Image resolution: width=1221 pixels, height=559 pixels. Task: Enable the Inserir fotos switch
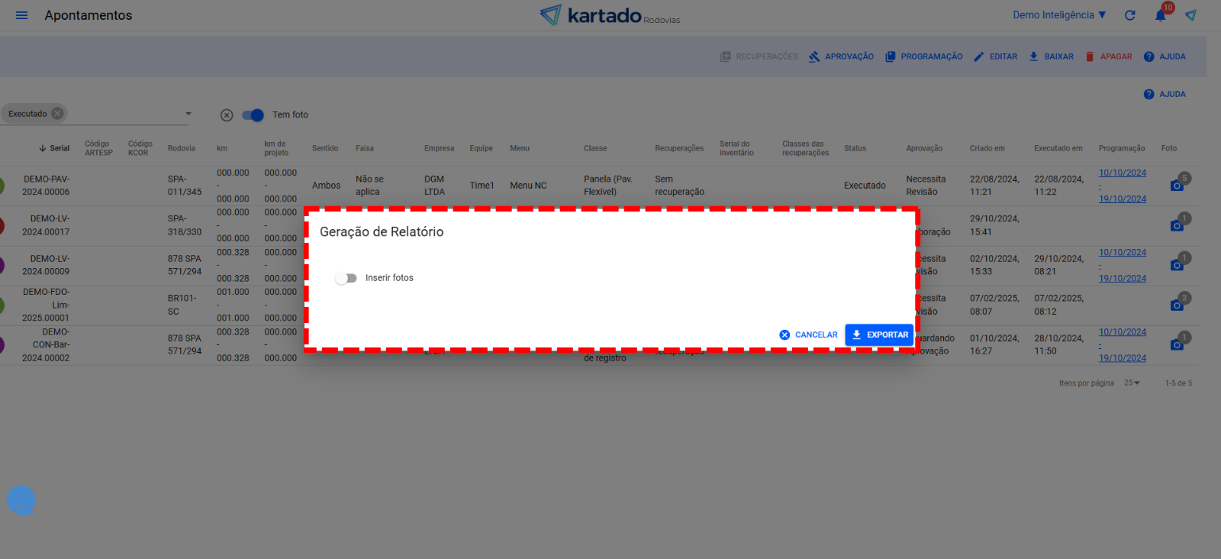(346, 278)
